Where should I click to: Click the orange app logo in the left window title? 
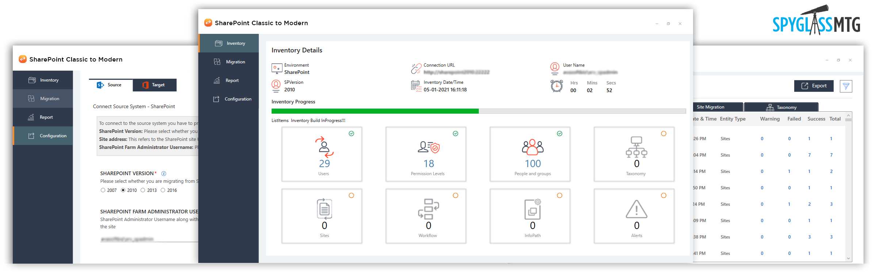coord(23,59)
